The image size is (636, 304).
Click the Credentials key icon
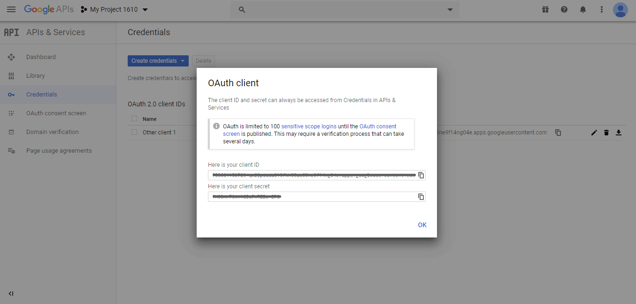11,95
